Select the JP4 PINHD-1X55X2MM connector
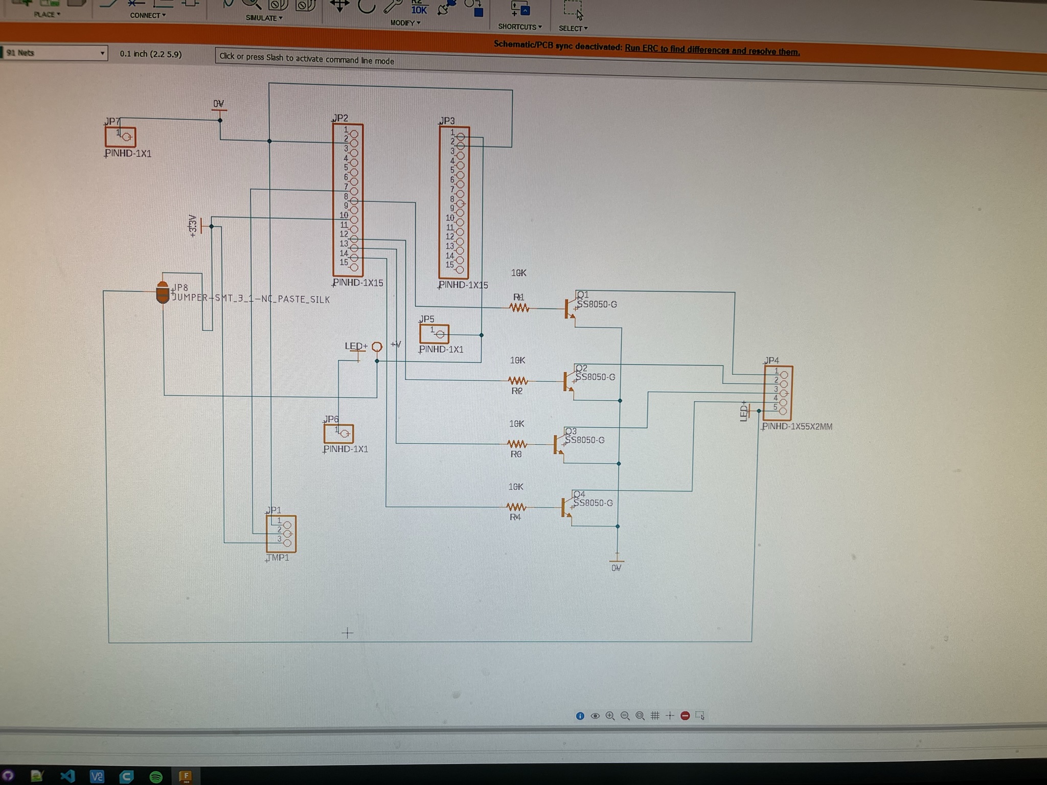Image resolution: width=1047 pixels, height=785 pixels. [x=778, y=393]
